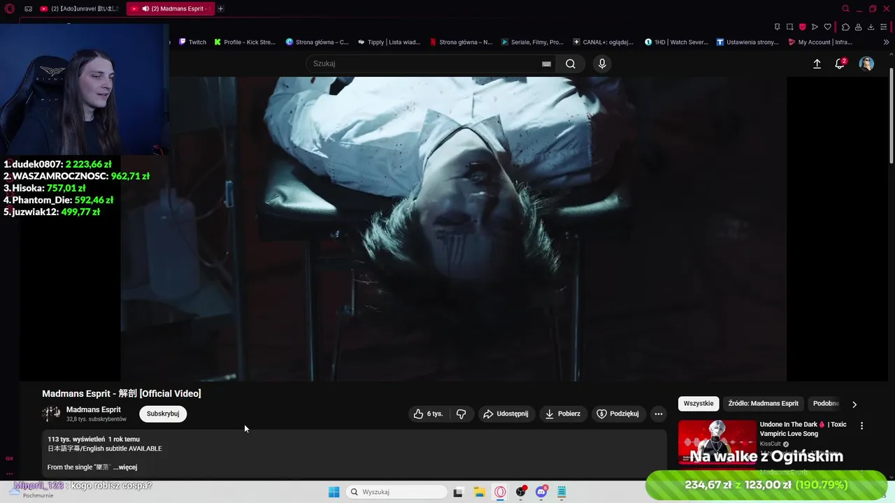Open the YouTube account avatar menu
Screen dimensions: 895x503
pos(866,64)
